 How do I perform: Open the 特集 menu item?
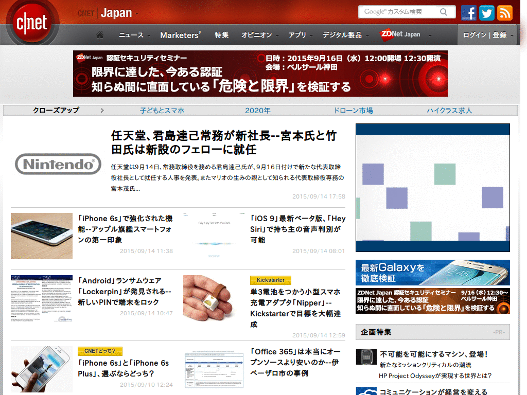click(221, 35)
